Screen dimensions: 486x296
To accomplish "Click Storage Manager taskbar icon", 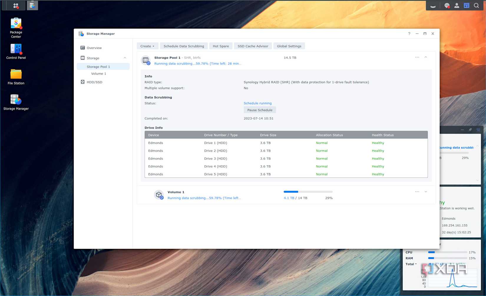I will pyautogui.click(x=32, y=6).
